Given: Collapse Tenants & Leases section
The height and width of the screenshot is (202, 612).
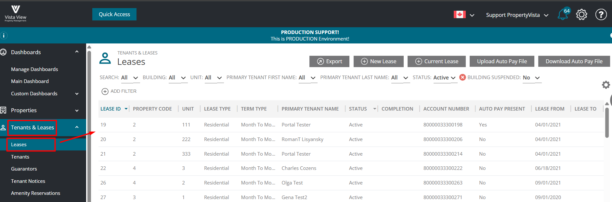Looking at the screenshot, I should (x=77, y=127).
